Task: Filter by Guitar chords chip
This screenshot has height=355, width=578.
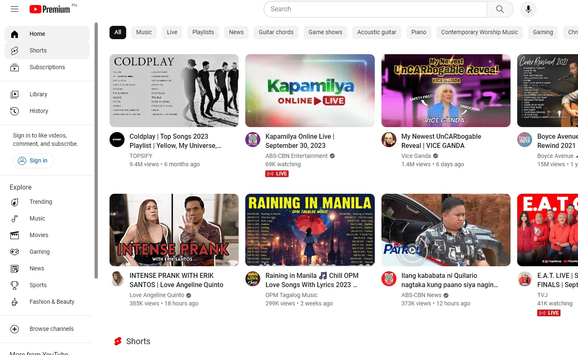Action: (x=276, y=32)
